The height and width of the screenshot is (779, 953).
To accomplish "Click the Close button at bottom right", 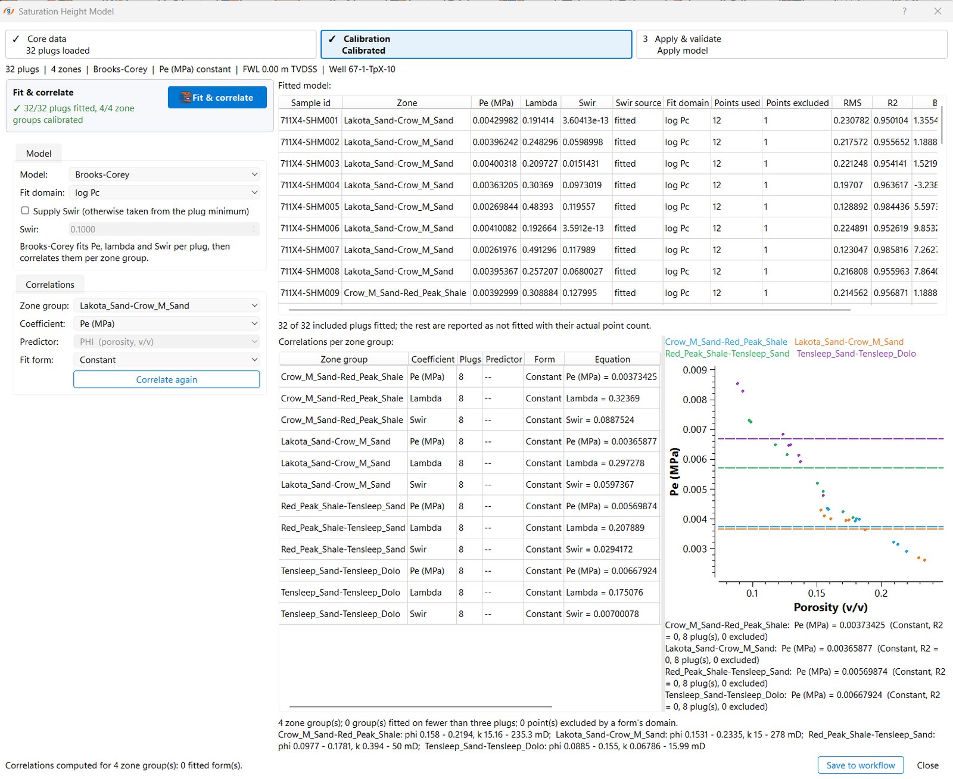I will 927,765.
